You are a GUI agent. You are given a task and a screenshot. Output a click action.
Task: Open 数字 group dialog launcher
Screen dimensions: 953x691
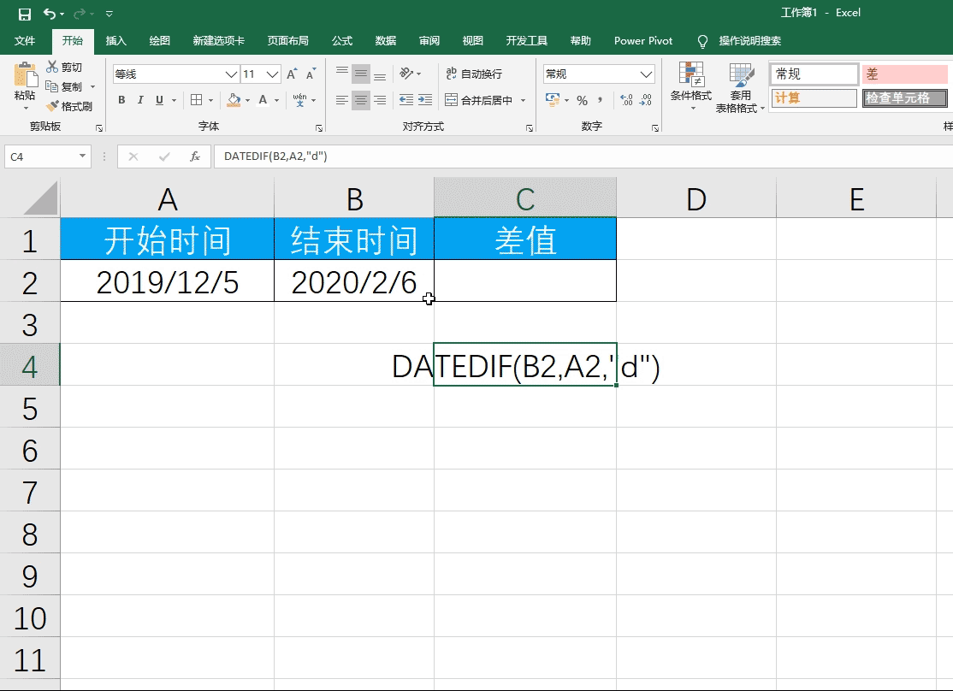pyautogui.click(x=655, y=128)
